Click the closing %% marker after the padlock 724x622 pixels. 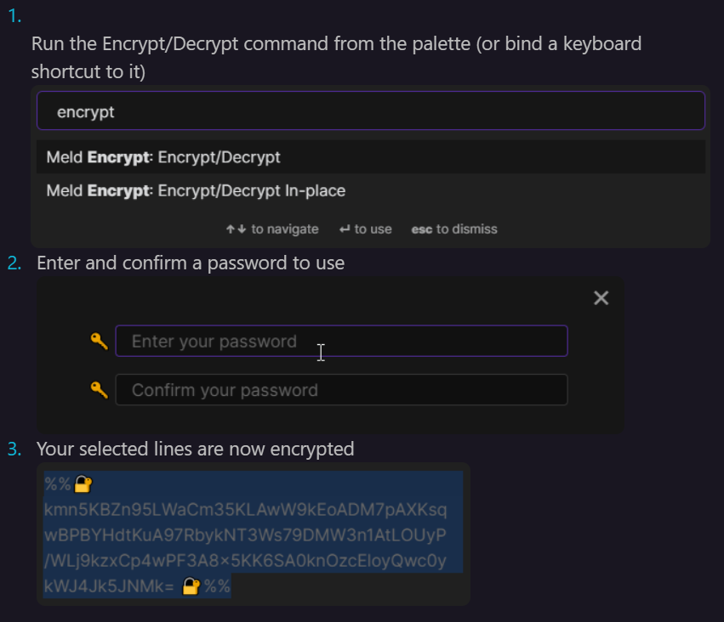coord(219,585)
